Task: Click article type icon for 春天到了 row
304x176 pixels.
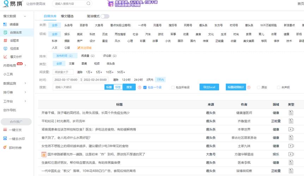Action: [x=291, y=138]
